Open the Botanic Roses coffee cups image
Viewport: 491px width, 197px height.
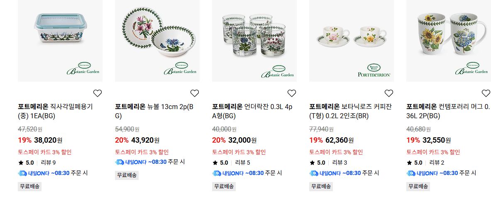[x=352, y=41]
